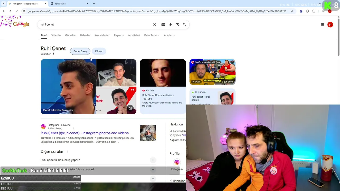
Task: Switch to the Alışveriş tab
Action: 118,35
